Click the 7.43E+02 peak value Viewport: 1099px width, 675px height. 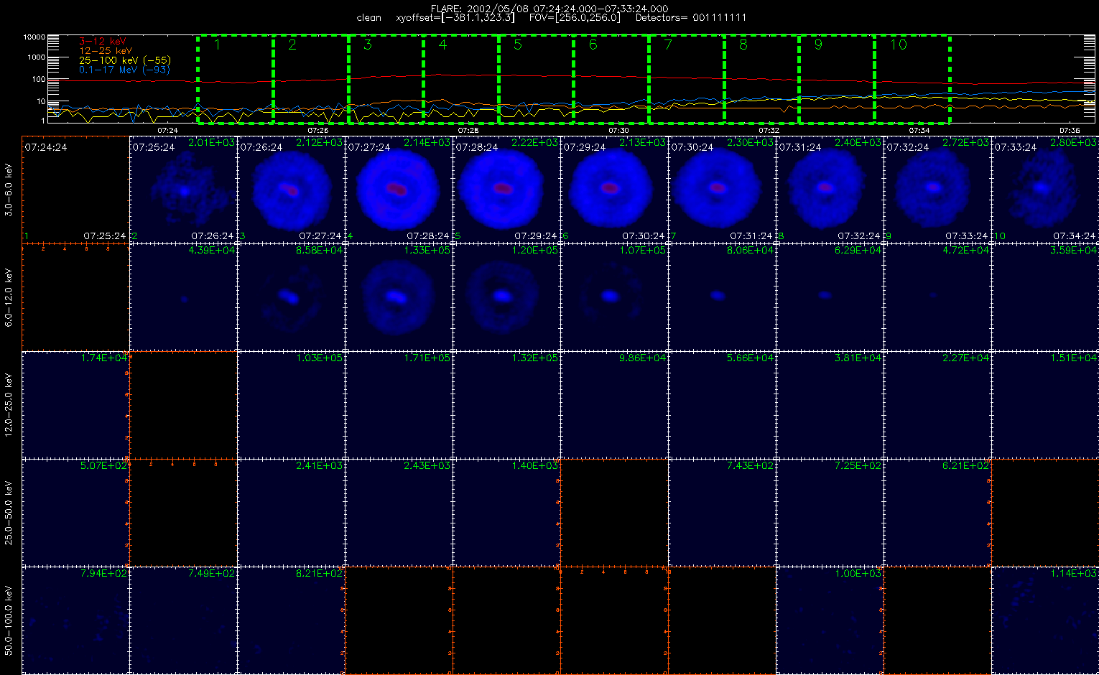[x=751, y=465]
